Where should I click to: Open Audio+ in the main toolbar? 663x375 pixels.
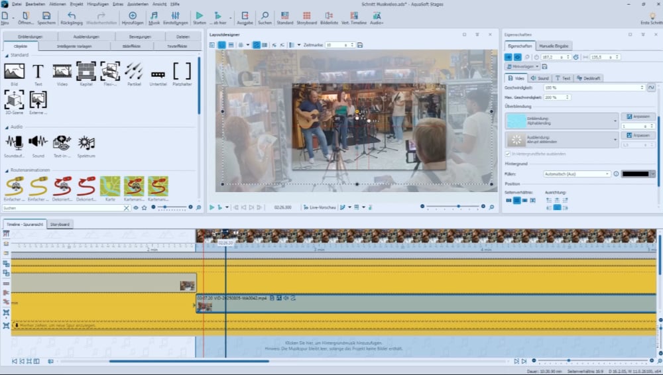pos(377,17)
